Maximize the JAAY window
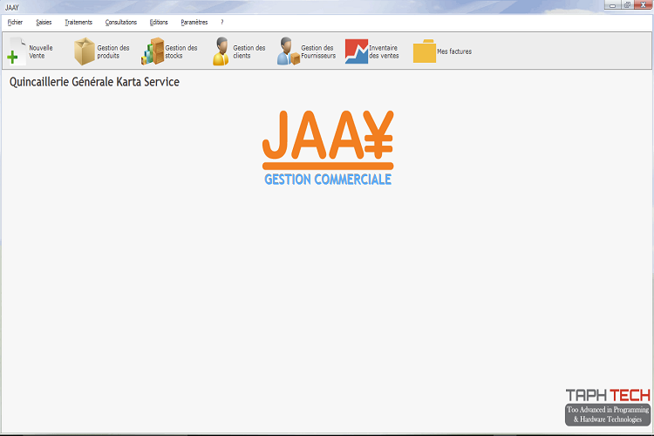 (x=626, y=5)
